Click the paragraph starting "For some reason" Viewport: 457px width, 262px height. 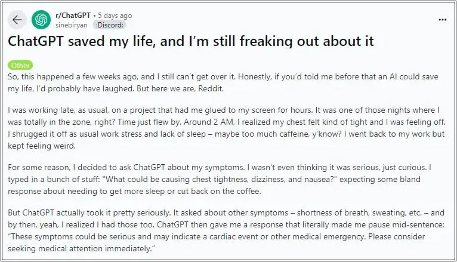[x=220, y=179]
